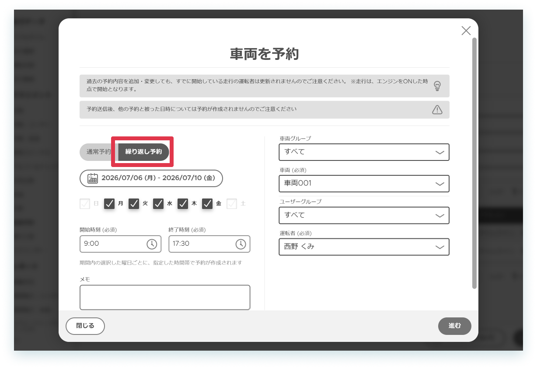Close the dialog with the X icon

point(466,31)
